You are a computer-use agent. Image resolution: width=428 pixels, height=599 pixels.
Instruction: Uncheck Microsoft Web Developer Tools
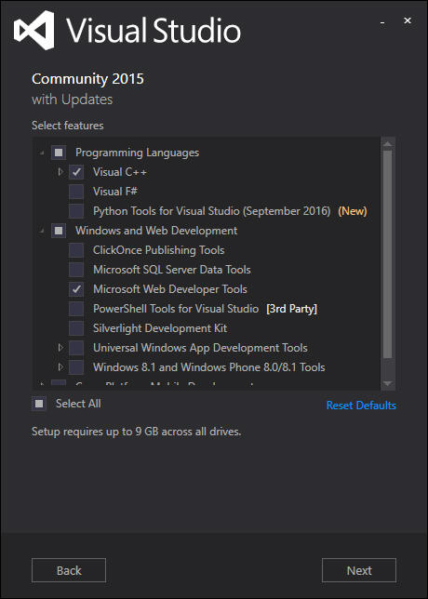(x=76, y=289)
